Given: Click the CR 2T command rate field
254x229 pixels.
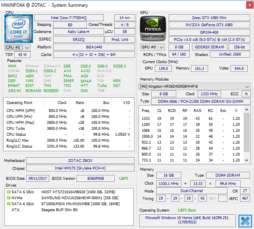Looking at the screenshot, I should 245,191.
